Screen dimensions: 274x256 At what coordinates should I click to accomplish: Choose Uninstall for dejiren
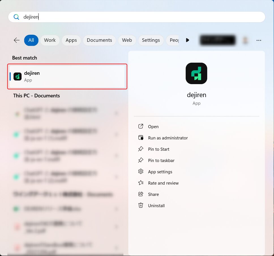coord(156,206)
